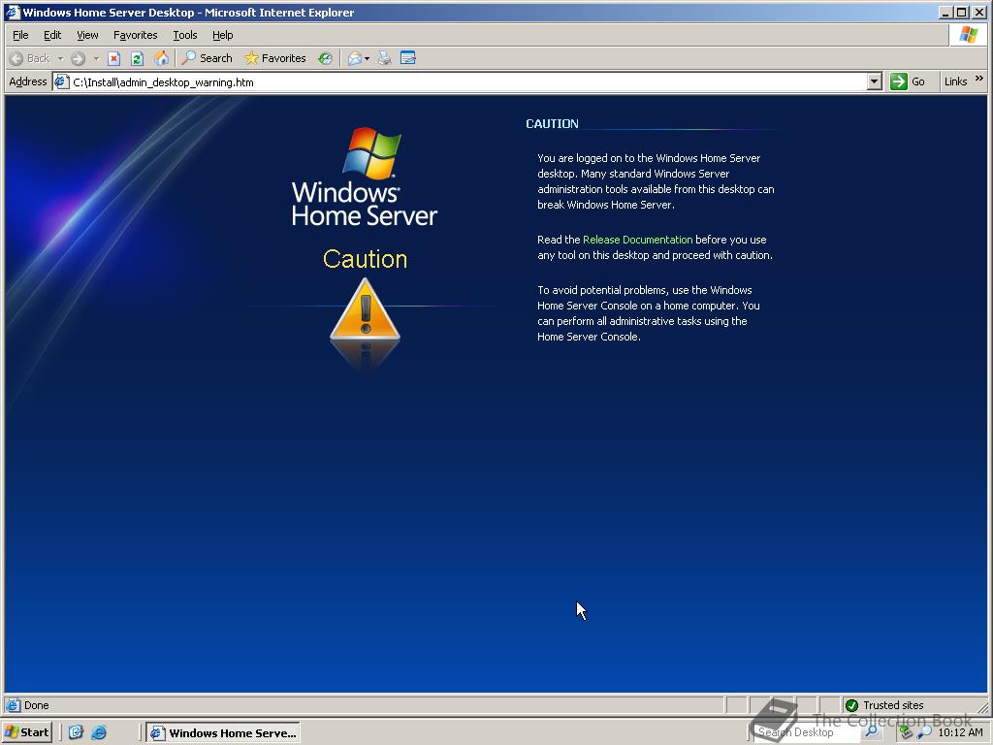The width and height of the screenshot is (993, 745).
Task: Click the Mail toolbar icon
Action: point(355,58)
